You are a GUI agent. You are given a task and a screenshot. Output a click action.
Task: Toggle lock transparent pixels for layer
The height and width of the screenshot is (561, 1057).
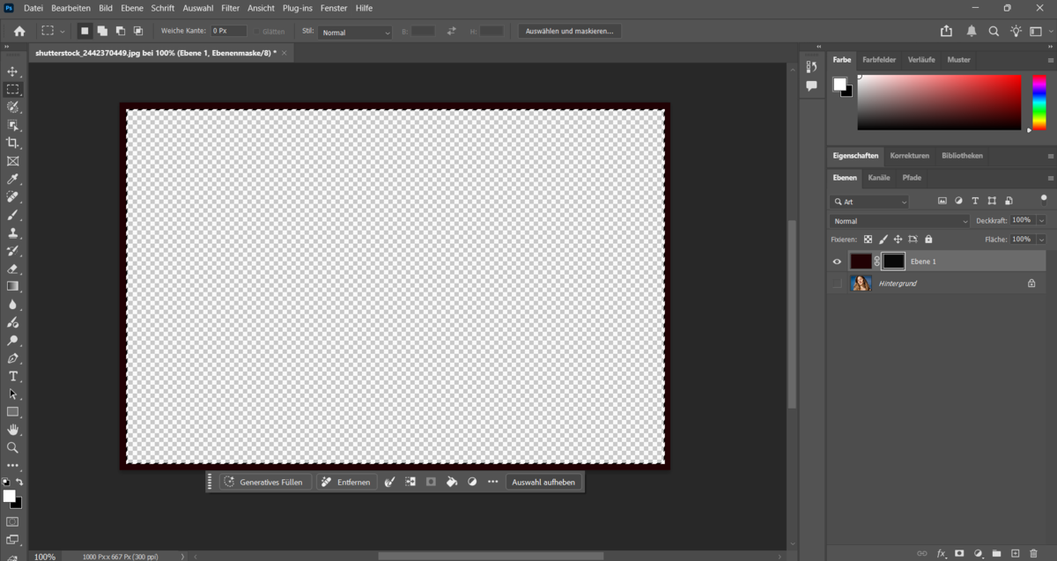pos(868,239)
